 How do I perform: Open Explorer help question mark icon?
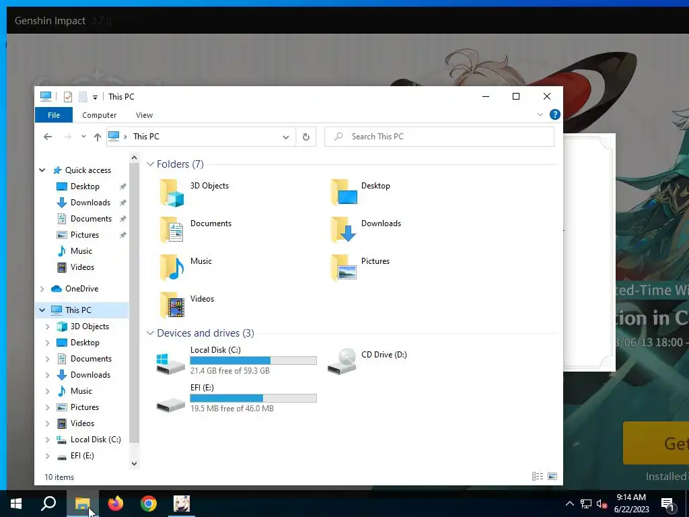pos(555,114)
